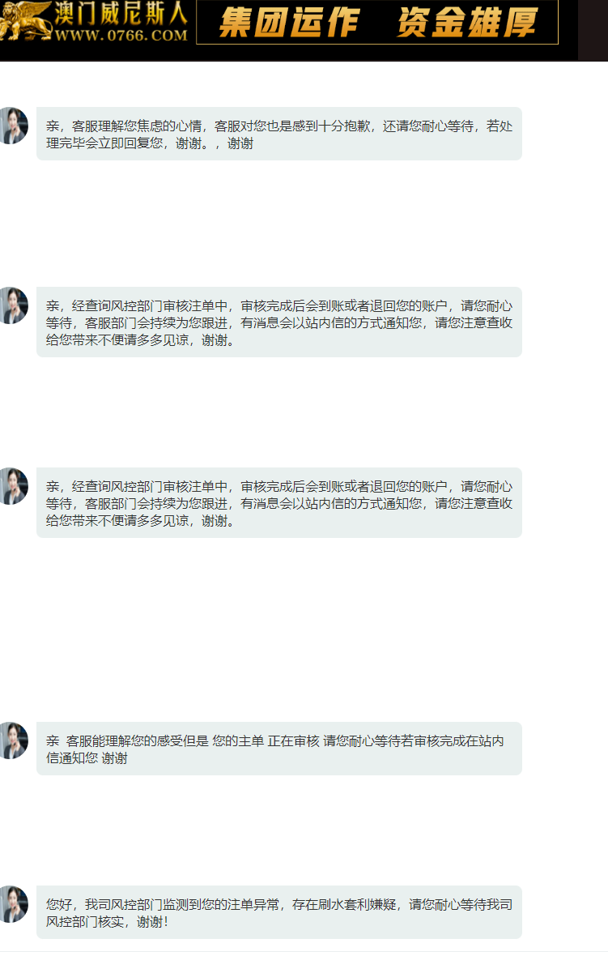Select the 客服能理解您的感受 message bubble
Viewport: 608px width, 956px height.
click(279, 748)
